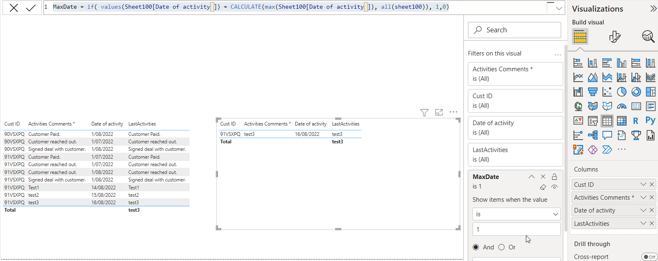Click the Search box in Filters pane
Screen dimensions: 658x261
point(514,30)
